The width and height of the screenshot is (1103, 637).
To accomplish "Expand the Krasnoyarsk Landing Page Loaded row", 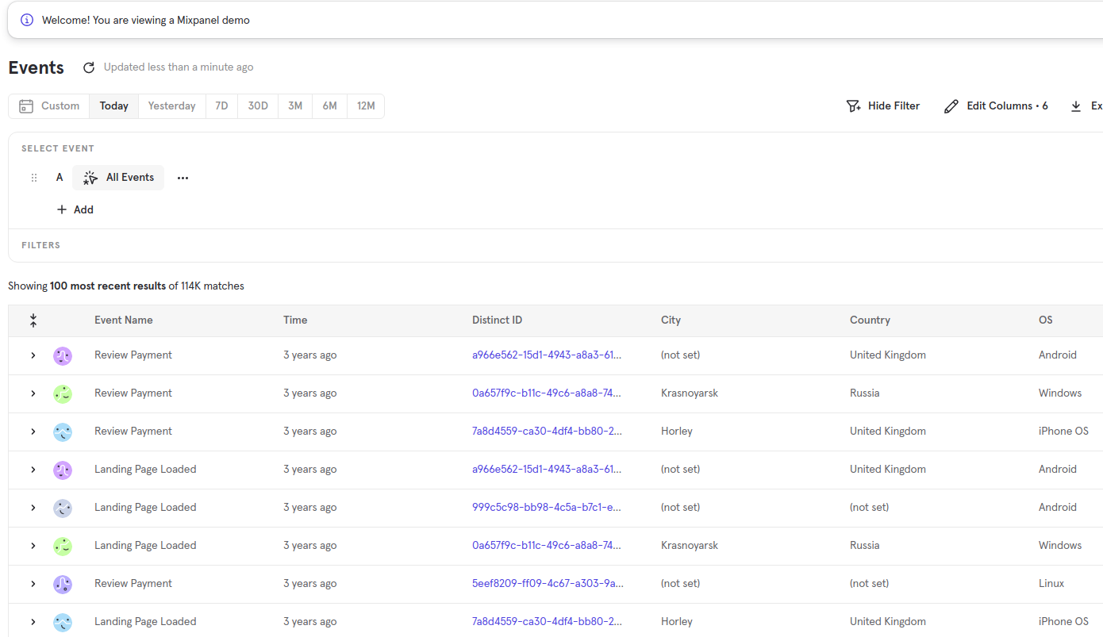I will click(33, 546).
